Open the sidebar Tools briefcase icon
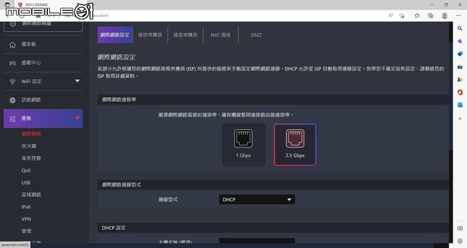Screen dimensions: 467x248 [460, 67]
